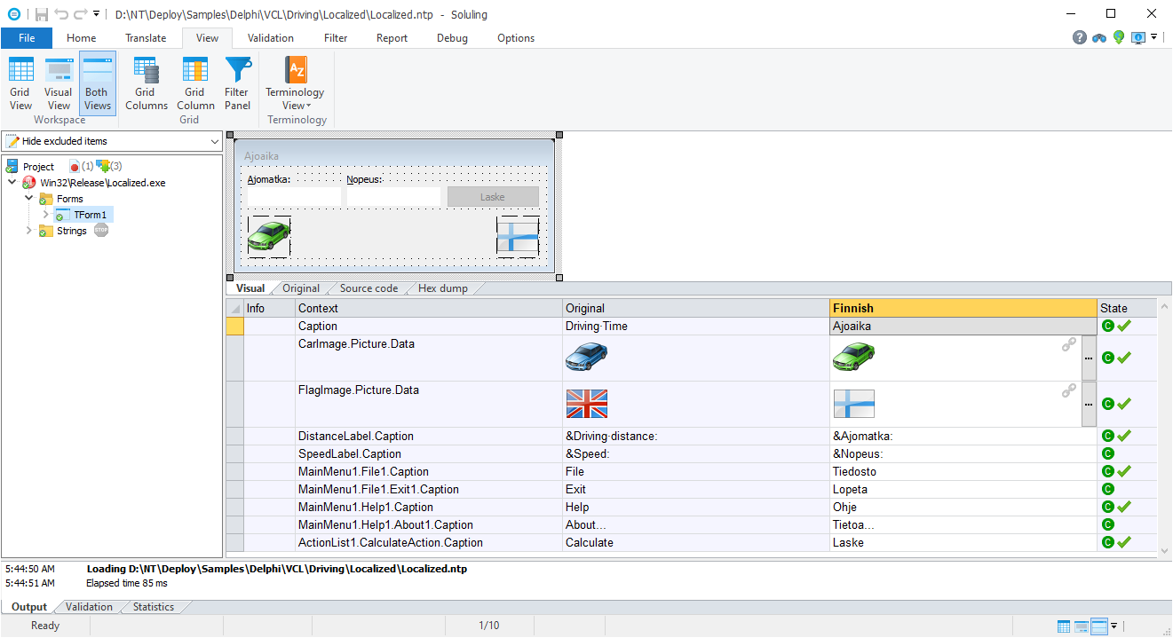
Task: Click the Undo arrow in title bar
Action: pos(60,14)
